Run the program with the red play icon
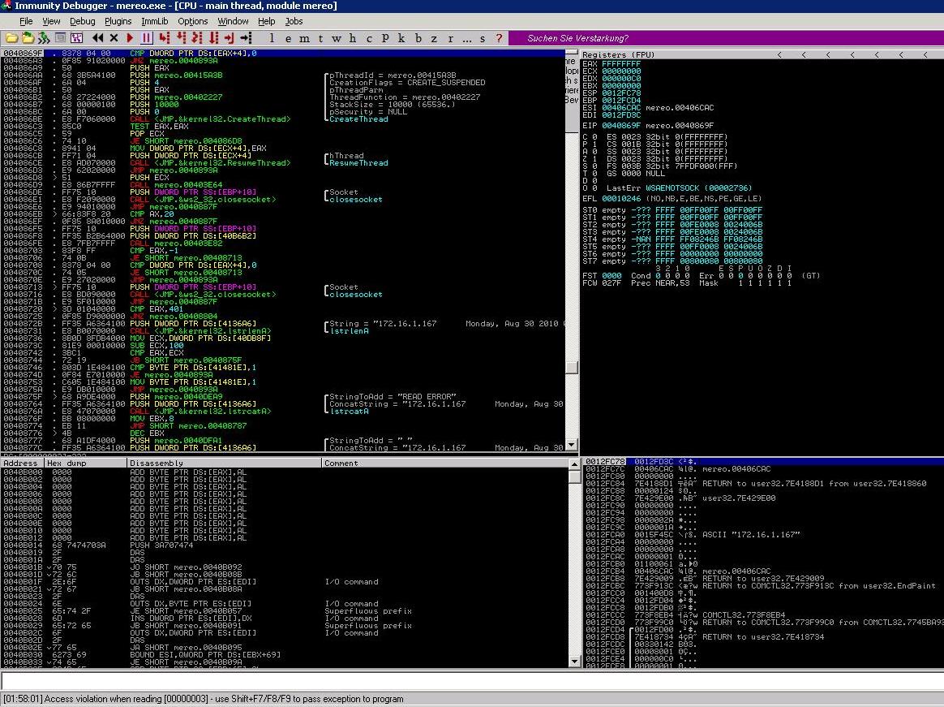Image resolution: width=944 pixels, height=707 pixels. coord(130,38)
